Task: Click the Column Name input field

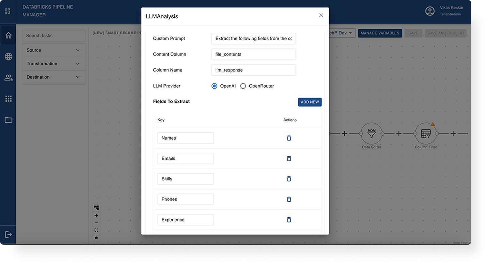Action: point(254,70)
